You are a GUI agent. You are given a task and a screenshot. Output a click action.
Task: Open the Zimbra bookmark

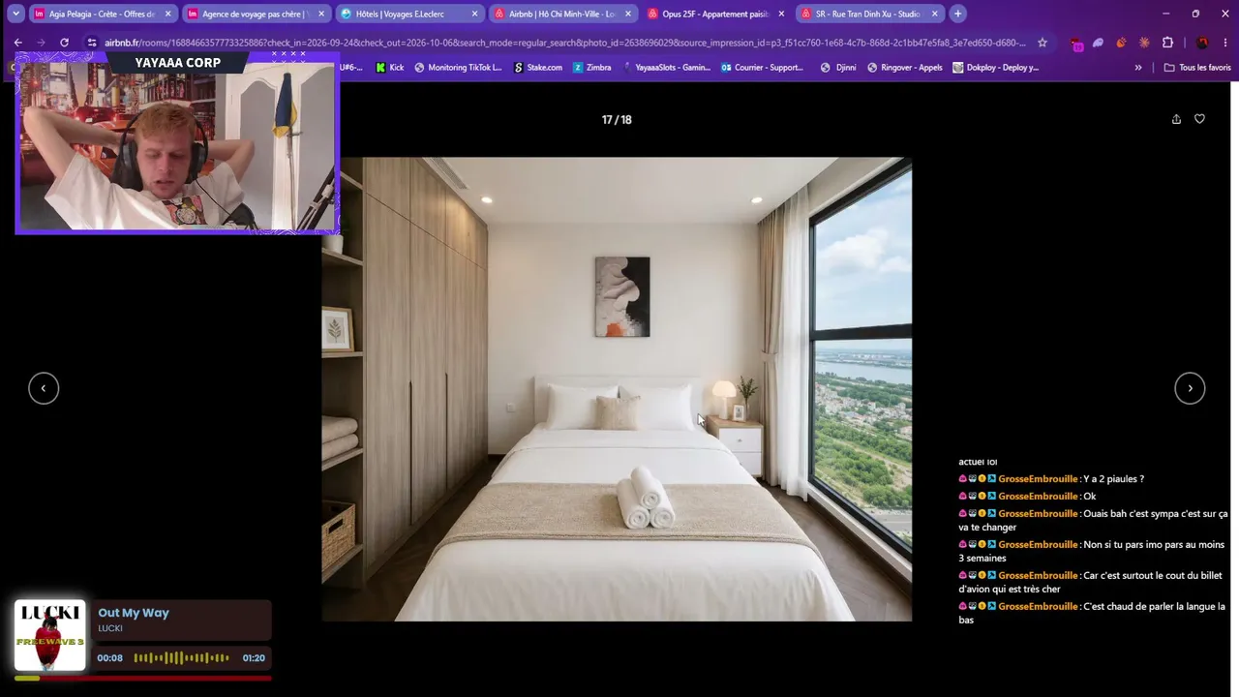click(591, 68)
